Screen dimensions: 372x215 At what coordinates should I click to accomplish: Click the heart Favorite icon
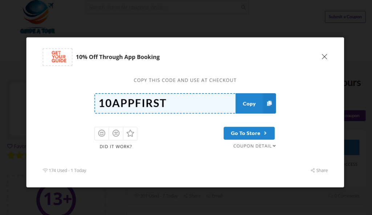coord(10,146)
